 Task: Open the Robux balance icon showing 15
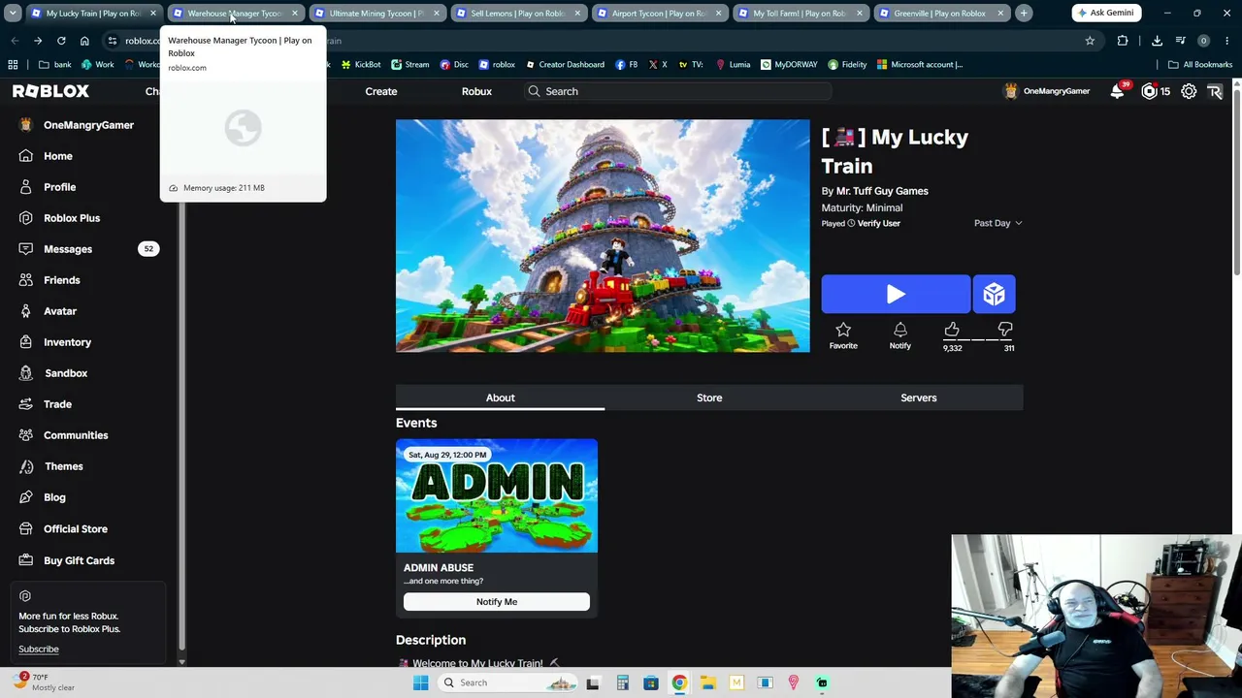coord(1150,91)
